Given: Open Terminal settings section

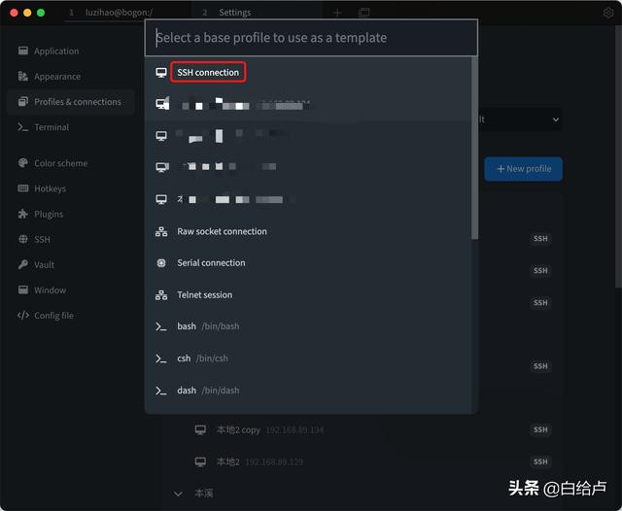Looking at the screenshot, I should [71, 127].
